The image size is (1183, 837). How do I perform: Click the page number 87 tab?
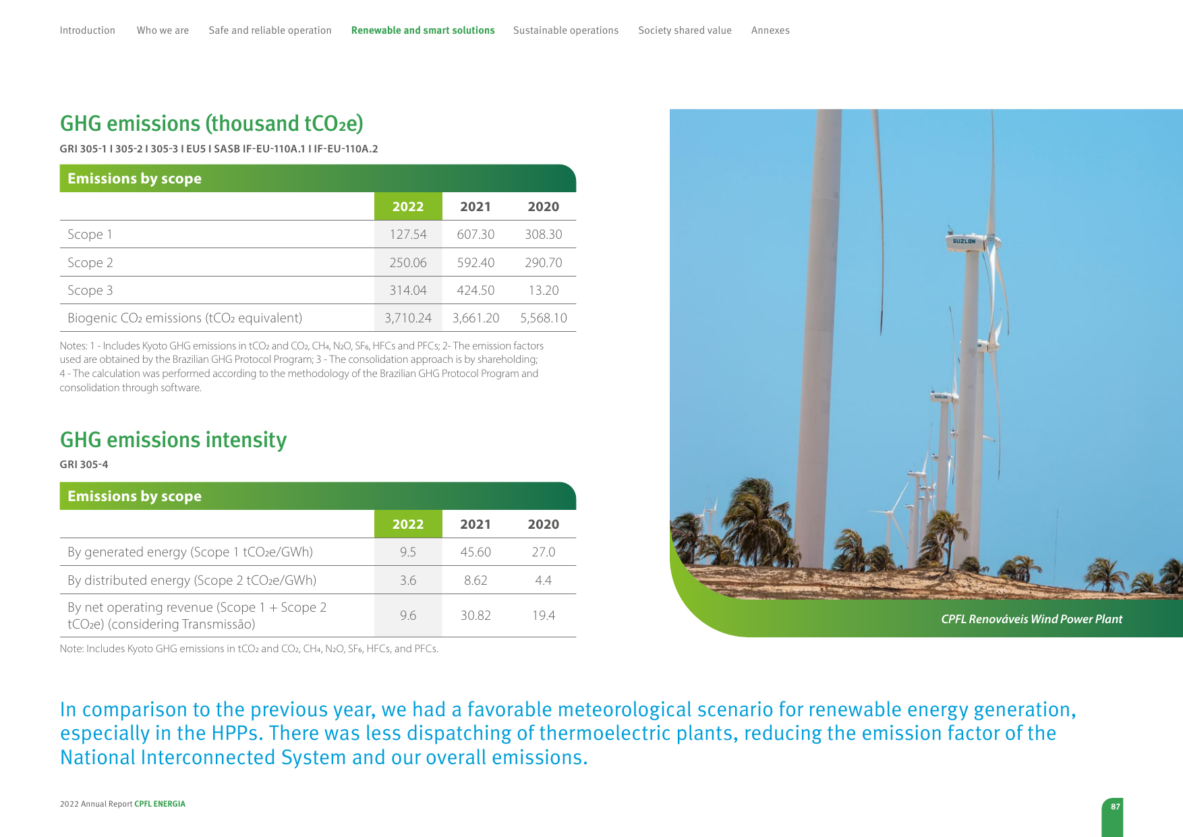click(x=1112, y=817)
